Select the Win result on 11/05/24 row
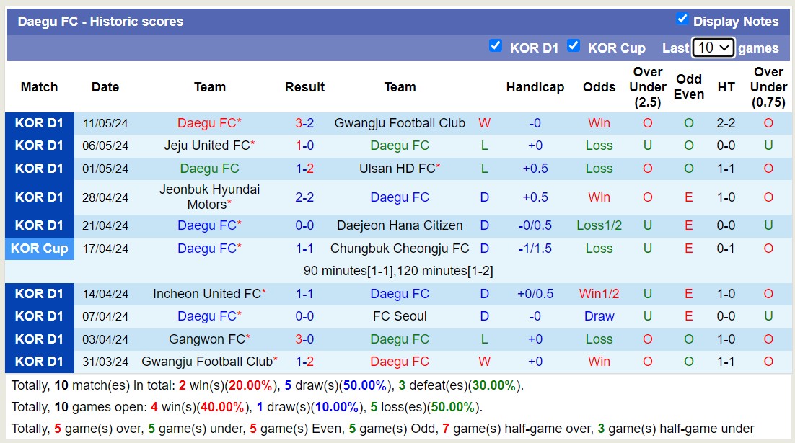The width and height of the screenshot is (795, 443). pyautogui.click(x=484, y=122)
